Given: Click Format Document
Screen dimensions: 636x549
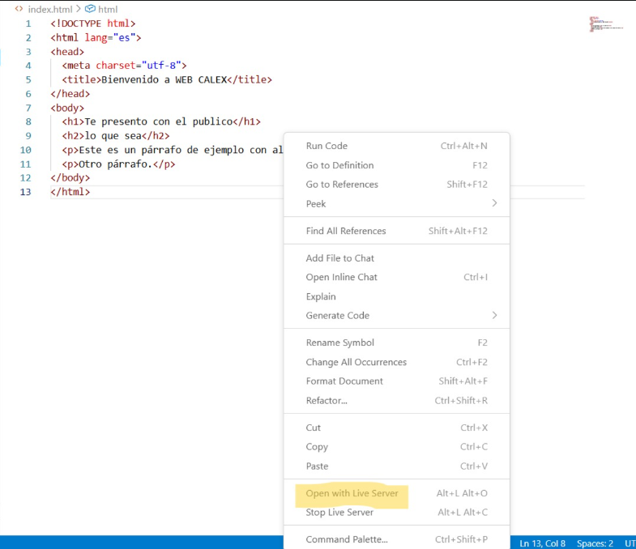Looking at the screenshot, I should [397, 381].
